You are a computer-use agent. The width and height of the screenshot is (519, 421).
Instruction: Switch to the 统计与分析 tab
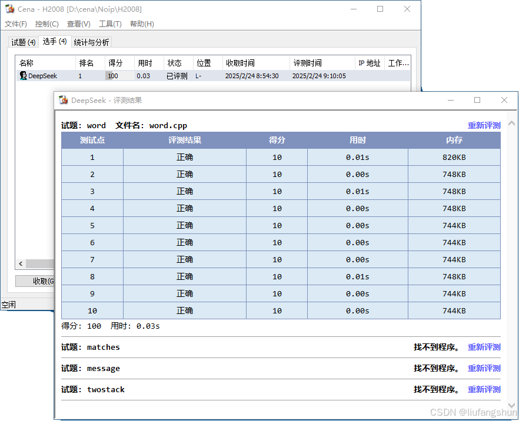[91, 42]
